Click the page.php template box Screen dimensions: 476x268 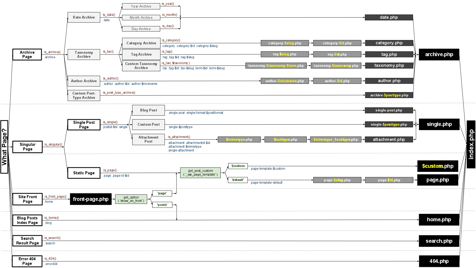tap(438, 180)
